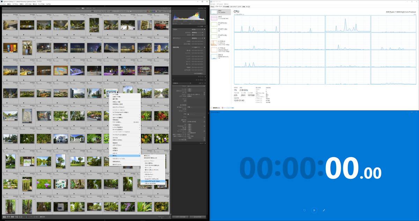419x221 pixels.
Task: Open Task Manager プロセス tab
Action: (212, 7)
